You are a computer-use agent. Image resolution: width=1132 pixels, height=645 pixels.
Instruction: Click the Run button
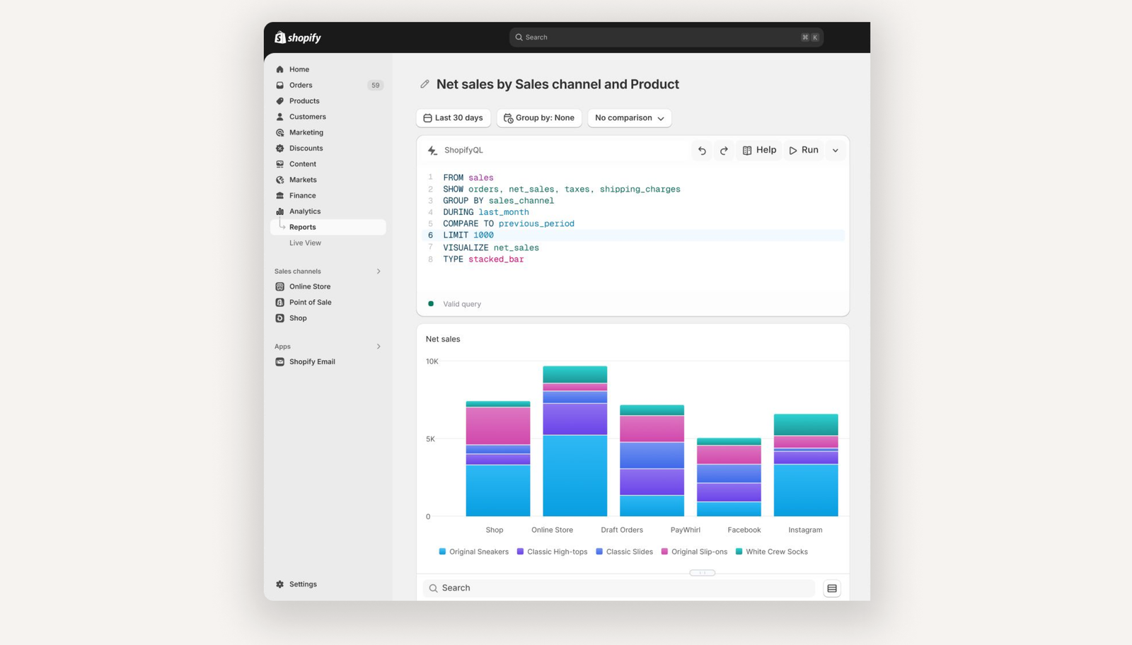(804, 150)
